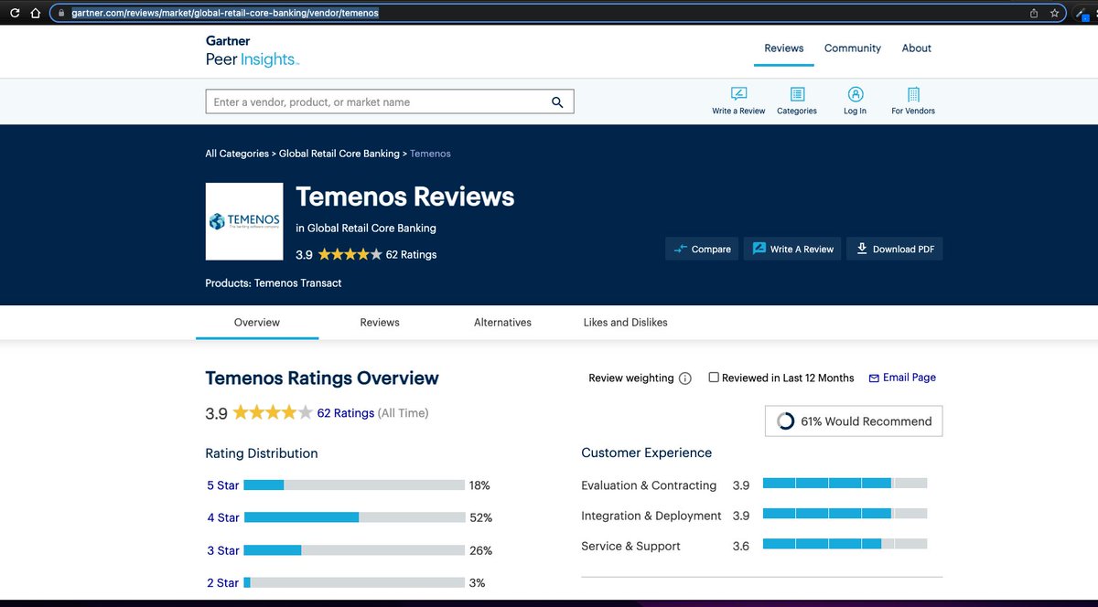This screenshot has width=1098, height=607.
Task: Click the Service & Support rating bar
Action: [845, 544]
